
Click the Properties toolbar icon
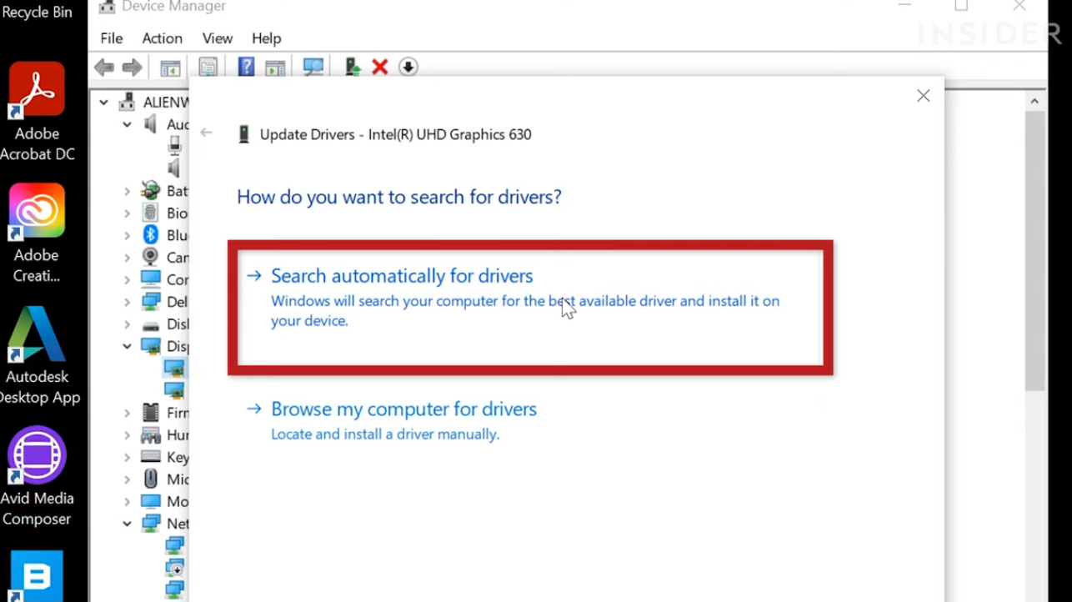208,67
